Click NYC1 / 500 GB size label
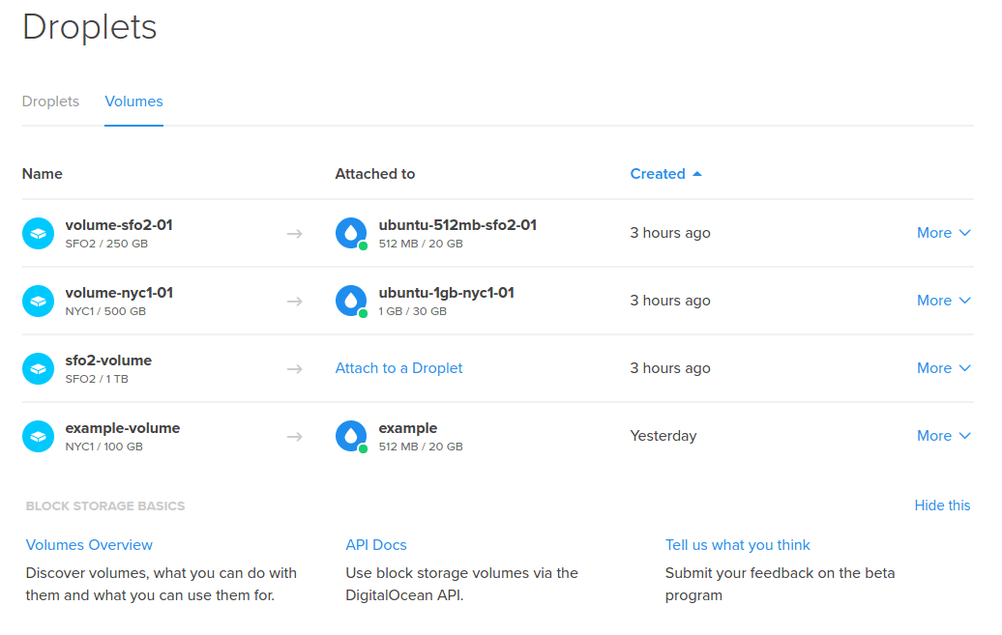 pyautogui.click(x=105, y=311)
